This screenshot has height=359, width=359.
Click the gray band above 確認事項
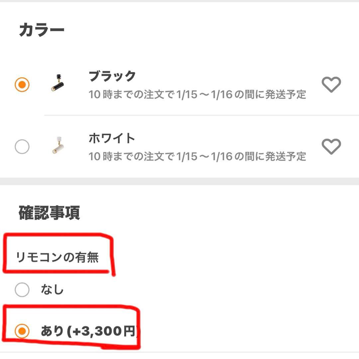click(x=179, y=181)
